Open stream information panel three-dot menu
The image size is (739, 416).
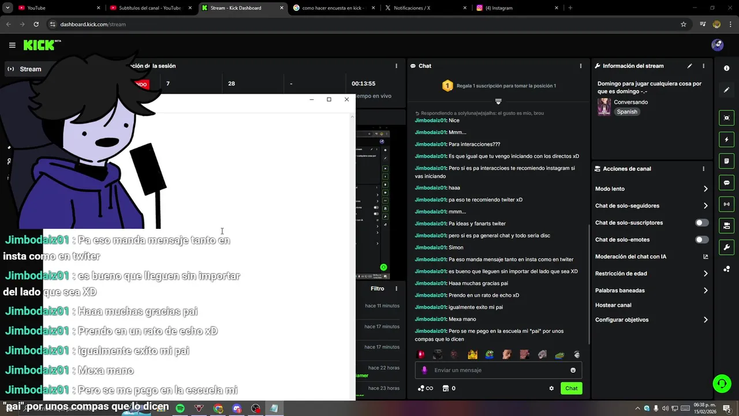click(x=703, y=66)
